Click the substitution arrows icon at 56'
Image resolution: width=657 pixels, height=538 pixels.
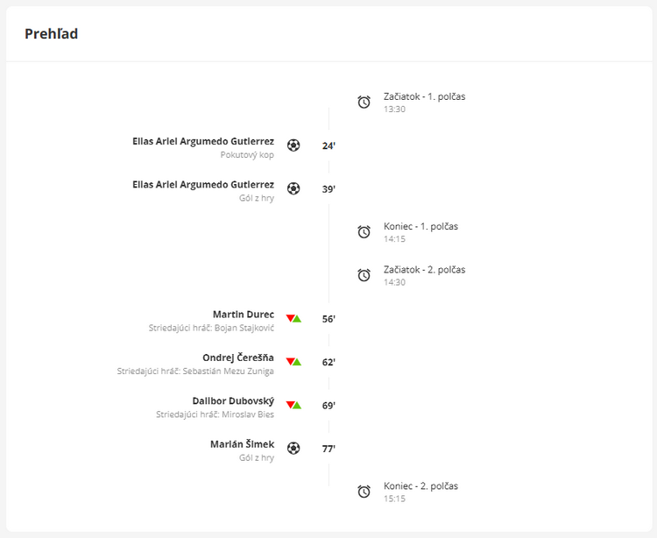[x=293, y=319]
